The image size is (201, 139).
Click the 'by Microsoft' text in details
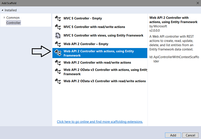(x=158, y=26)
